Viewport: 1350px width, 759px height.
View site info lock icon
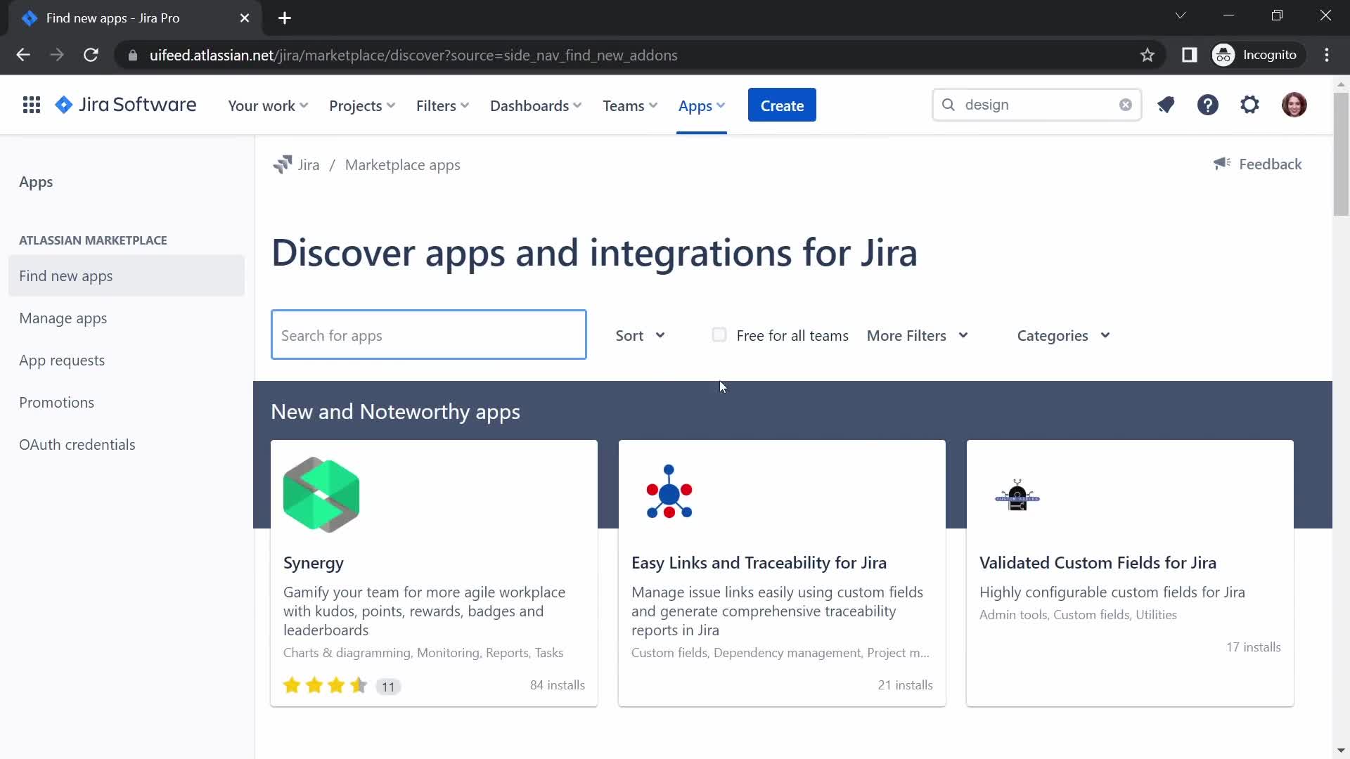click(x=132, y=55)
